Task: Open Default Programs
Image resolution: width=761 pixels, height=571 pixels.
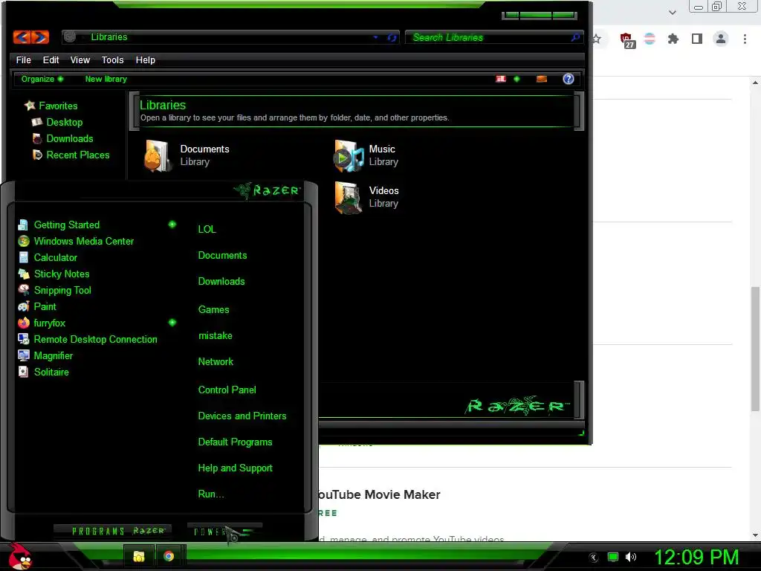Action: coord(235,442)
